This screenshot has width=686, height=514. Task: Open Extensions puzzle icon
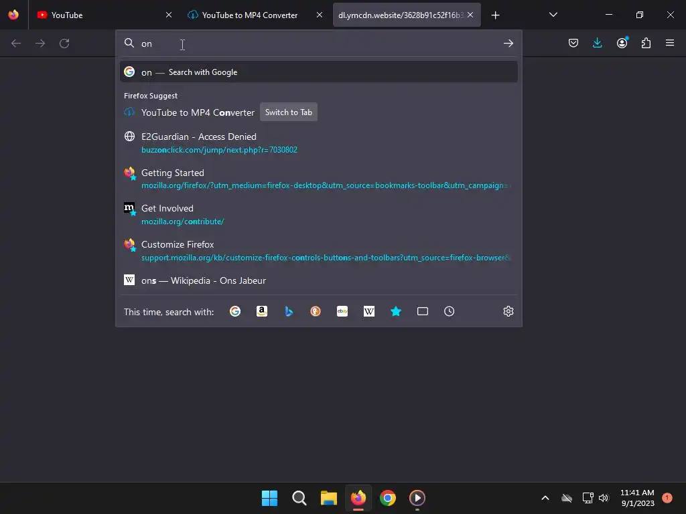point(646,43)
